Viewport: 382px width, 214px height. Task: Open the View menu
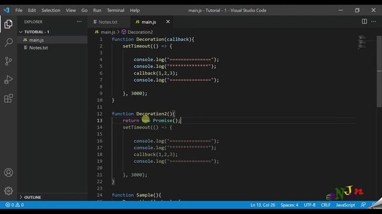pos(70,10)
